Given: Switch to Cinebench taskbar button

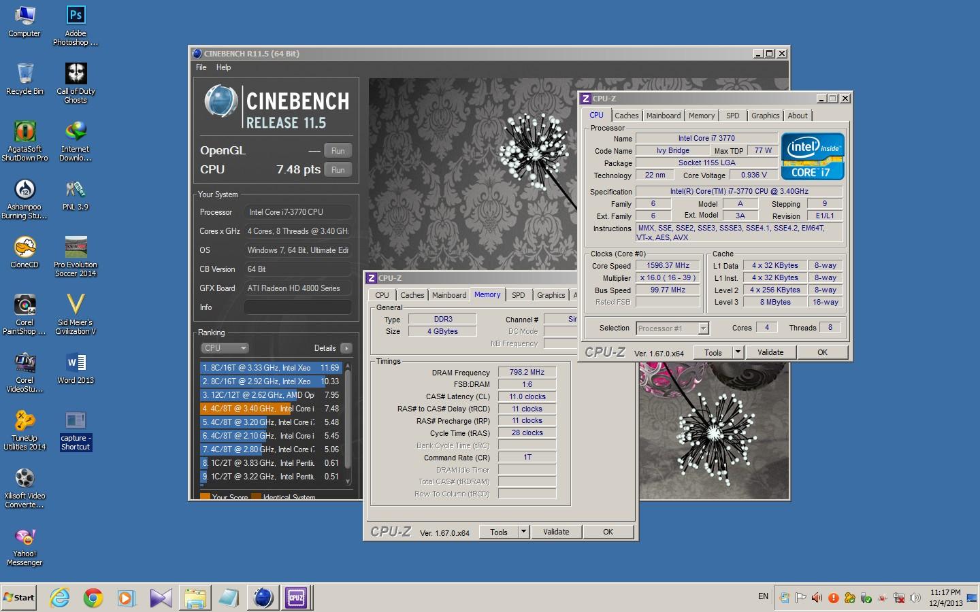Looking at the screenshot, I should tap(263, 598).
